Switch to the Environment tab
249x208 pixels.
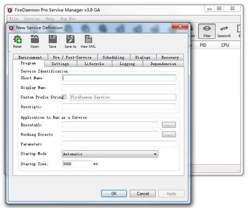pos(30,57)
